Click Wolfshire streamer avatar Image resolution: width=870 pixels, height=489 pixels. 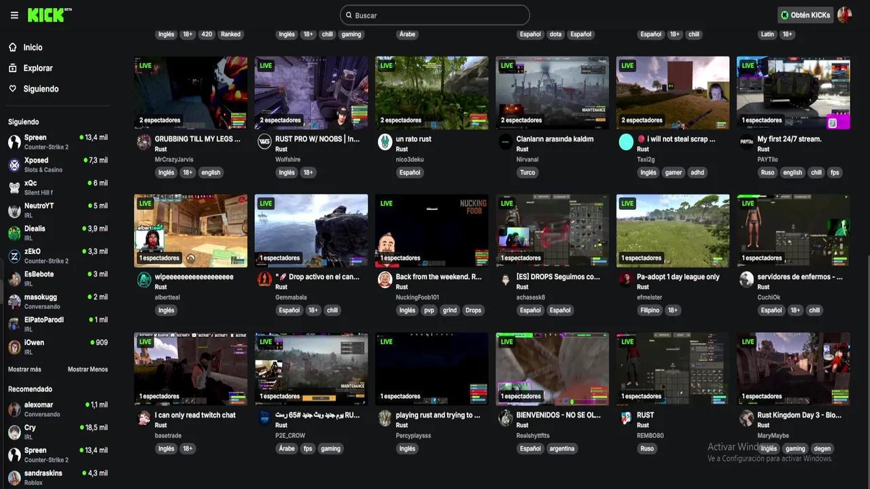pyautogui.click(x=264, y=142)
